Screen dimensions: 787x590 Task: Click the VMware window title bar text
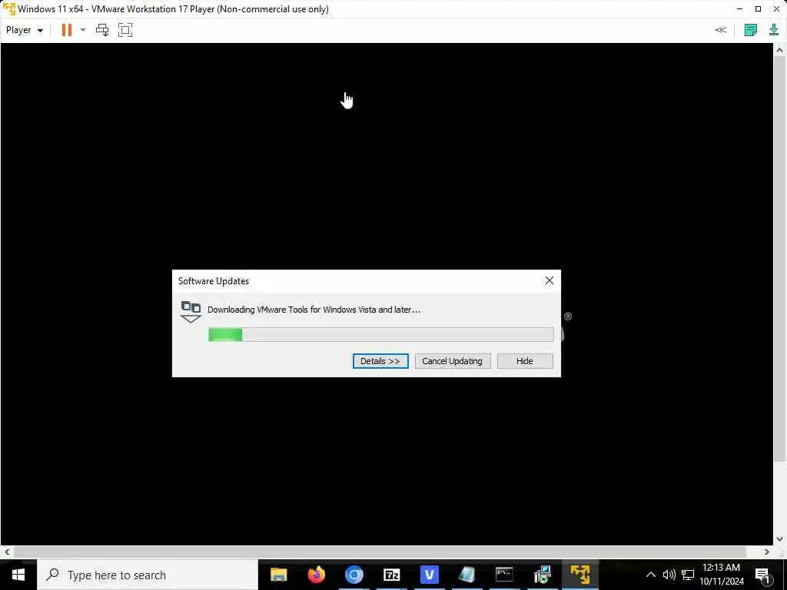pyautogui.click(x=173, y=9)
